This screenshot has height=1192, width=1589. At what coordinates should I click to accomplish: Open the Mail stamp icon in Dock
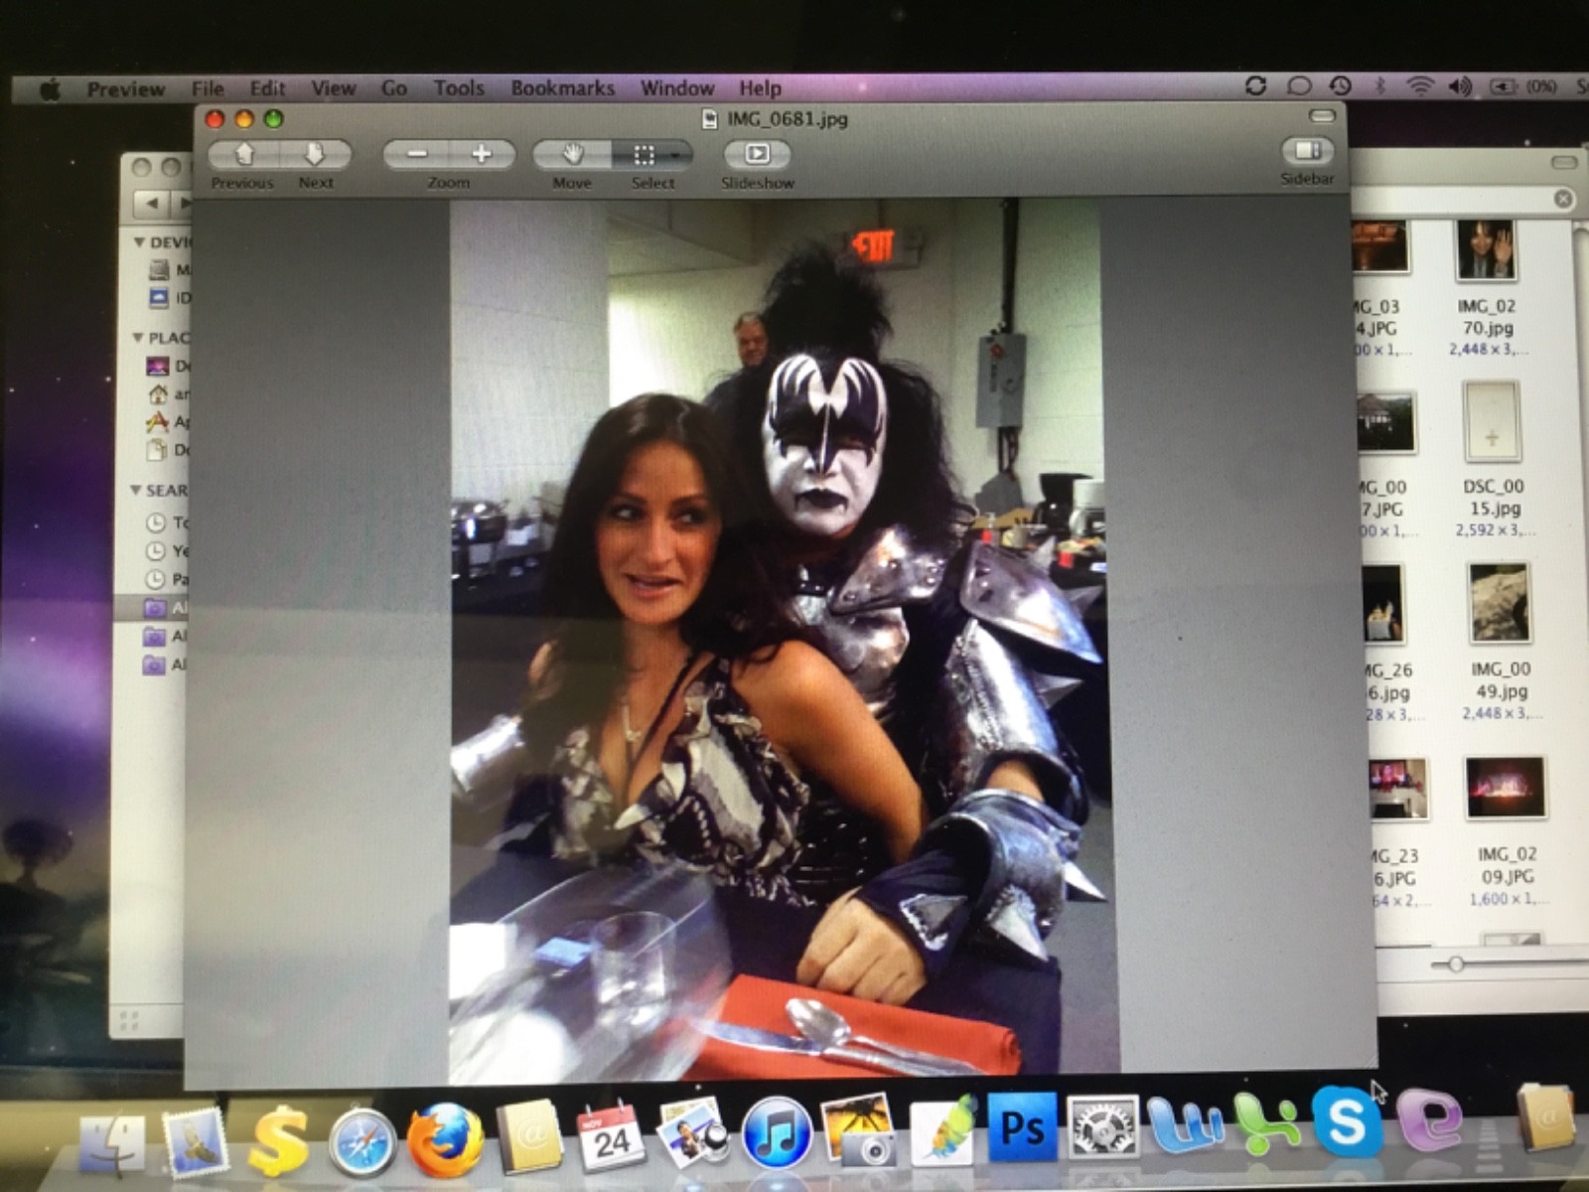click(x=196, y=1142)
